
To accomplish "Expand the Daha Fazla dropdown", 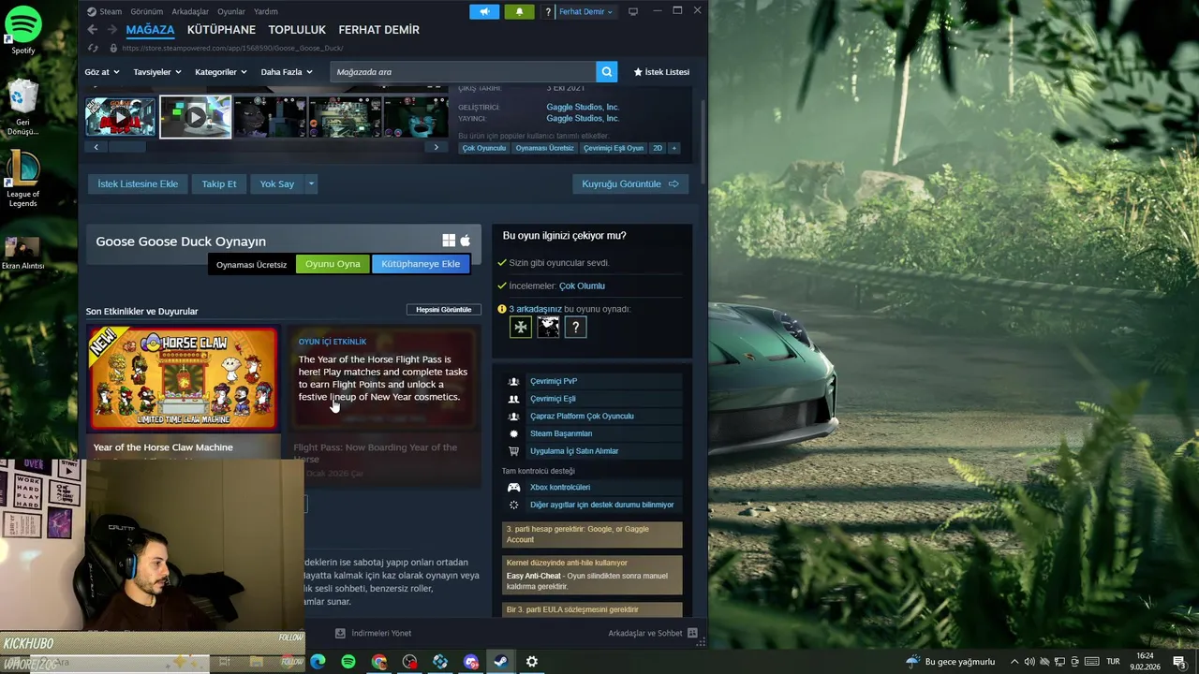I will [287, 72].
